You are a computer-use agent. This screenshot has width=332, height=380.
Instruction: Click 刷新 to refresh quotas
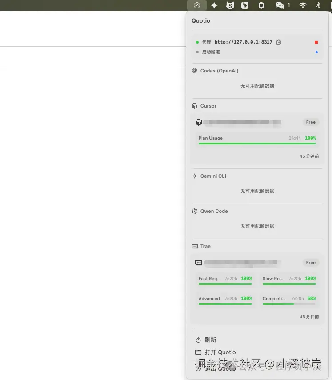210,340
